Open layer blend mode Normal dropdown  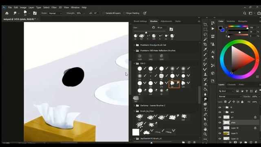pos(230,96)
